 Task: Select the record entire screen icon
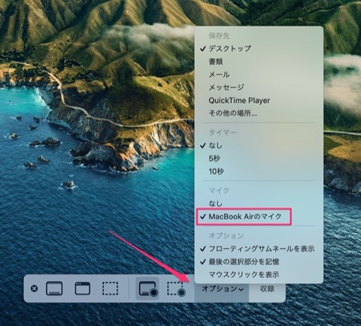(x=147, y=288)
